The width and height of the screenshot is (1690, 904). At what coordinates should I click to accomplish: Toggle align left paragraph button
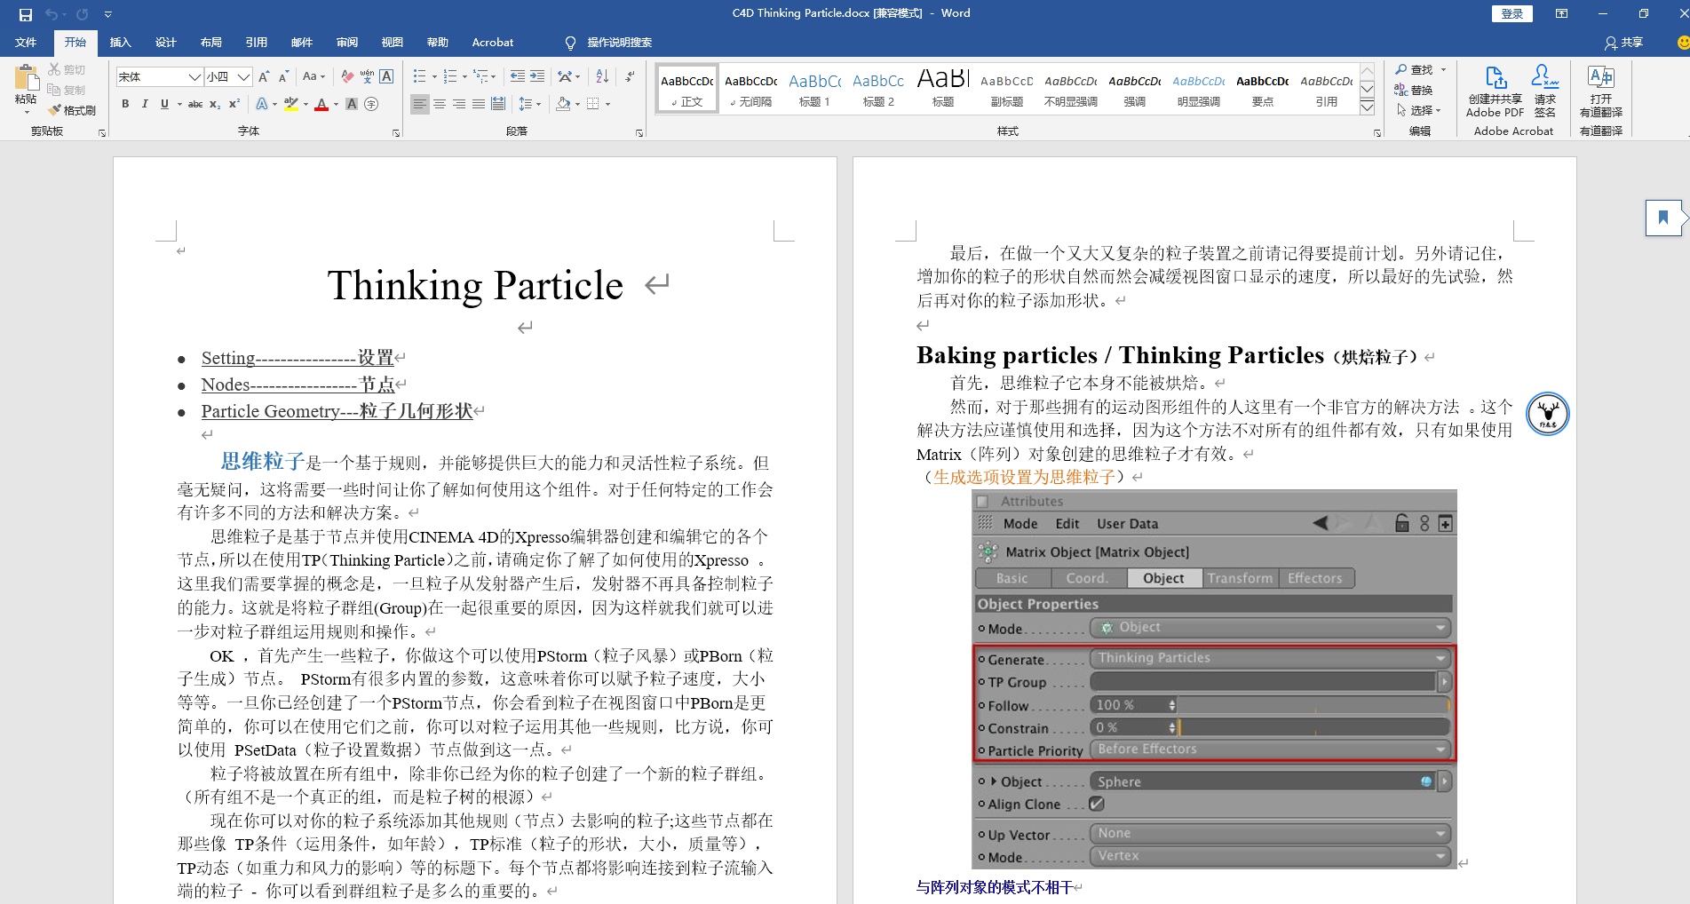420,104
